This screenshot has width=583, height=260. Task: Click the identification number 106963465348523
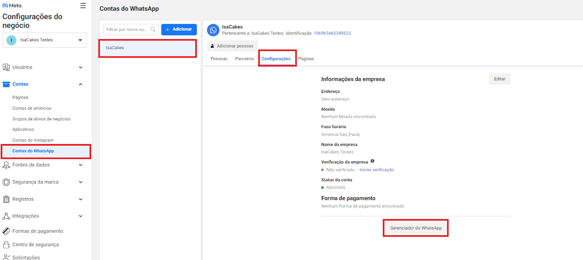click(x=332, y=33)
